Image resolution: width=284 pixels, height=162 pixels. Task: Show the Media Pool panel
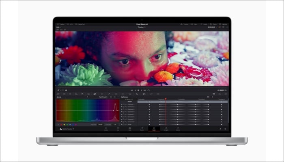[80, 24]
